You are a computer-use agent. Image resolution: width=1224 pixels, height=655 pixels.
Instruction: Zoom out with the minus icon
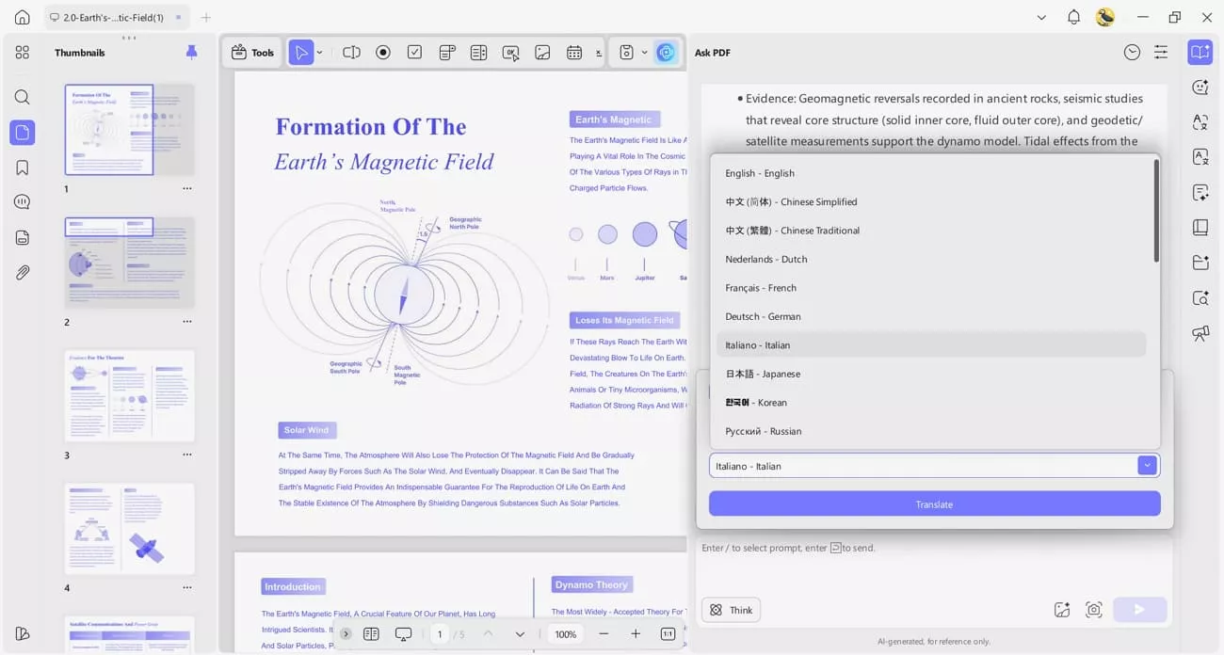pos(604,634)
